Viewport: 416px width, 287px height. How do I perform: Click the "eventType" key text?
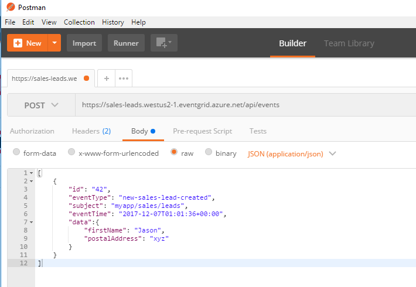coord(90,197)
